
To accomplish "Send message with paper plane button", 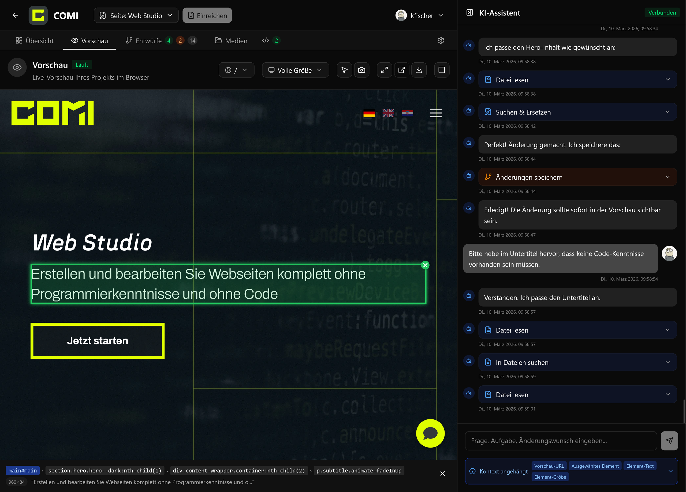I will tap(669, 441).
